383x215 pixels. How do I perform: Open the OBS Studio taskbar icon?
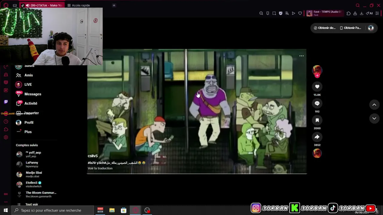[147, 210]
